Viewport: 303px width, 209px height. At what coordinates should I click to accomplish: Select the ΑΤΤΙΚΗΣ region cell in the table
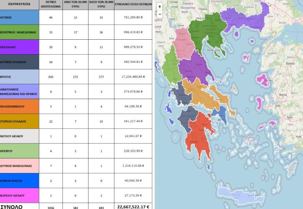pos(19,17)
